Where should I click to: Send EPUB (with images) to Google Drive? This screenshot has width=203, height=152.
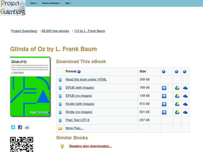point(177,88)
